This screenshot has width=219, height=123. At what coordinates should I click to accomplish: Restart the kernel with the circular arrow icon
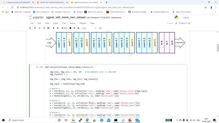(x=74, y=28)
